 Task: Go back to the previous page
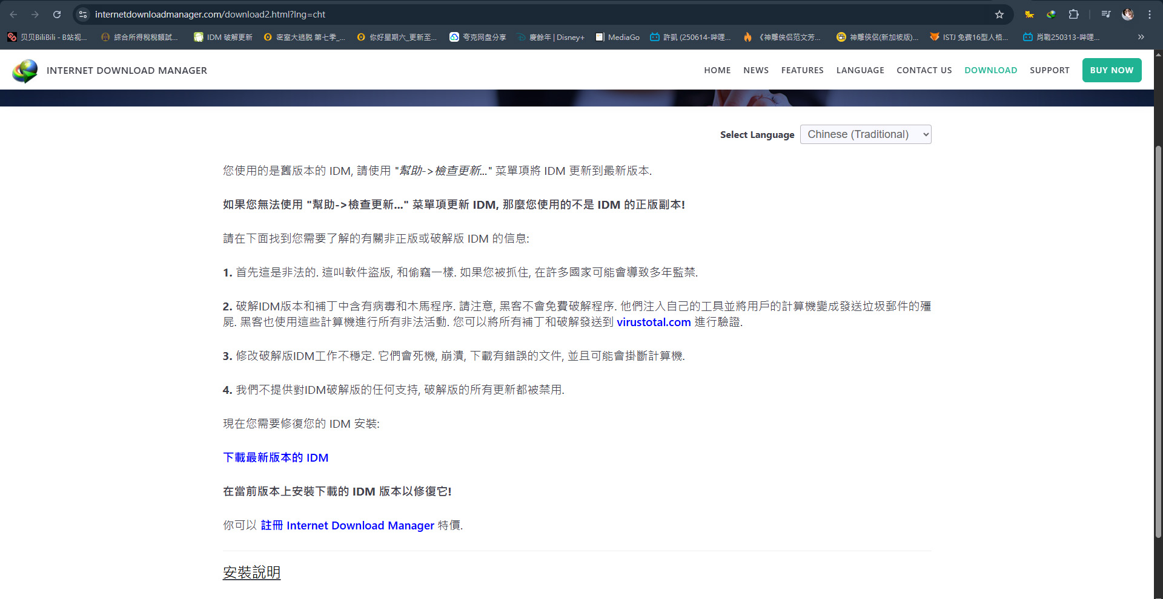point(13,15)
